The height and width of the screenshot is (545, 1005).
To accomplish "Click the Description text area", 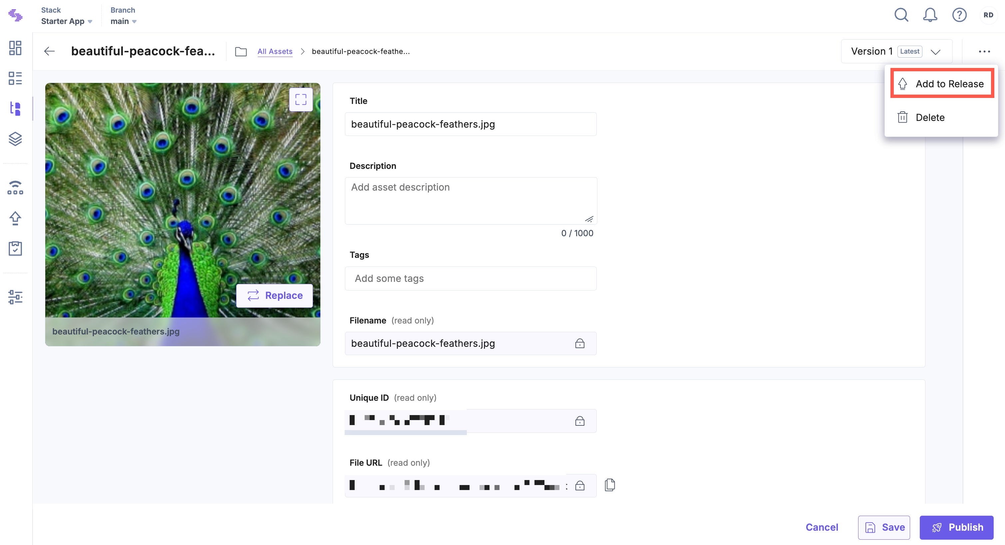I will click(x=471, y=201).
